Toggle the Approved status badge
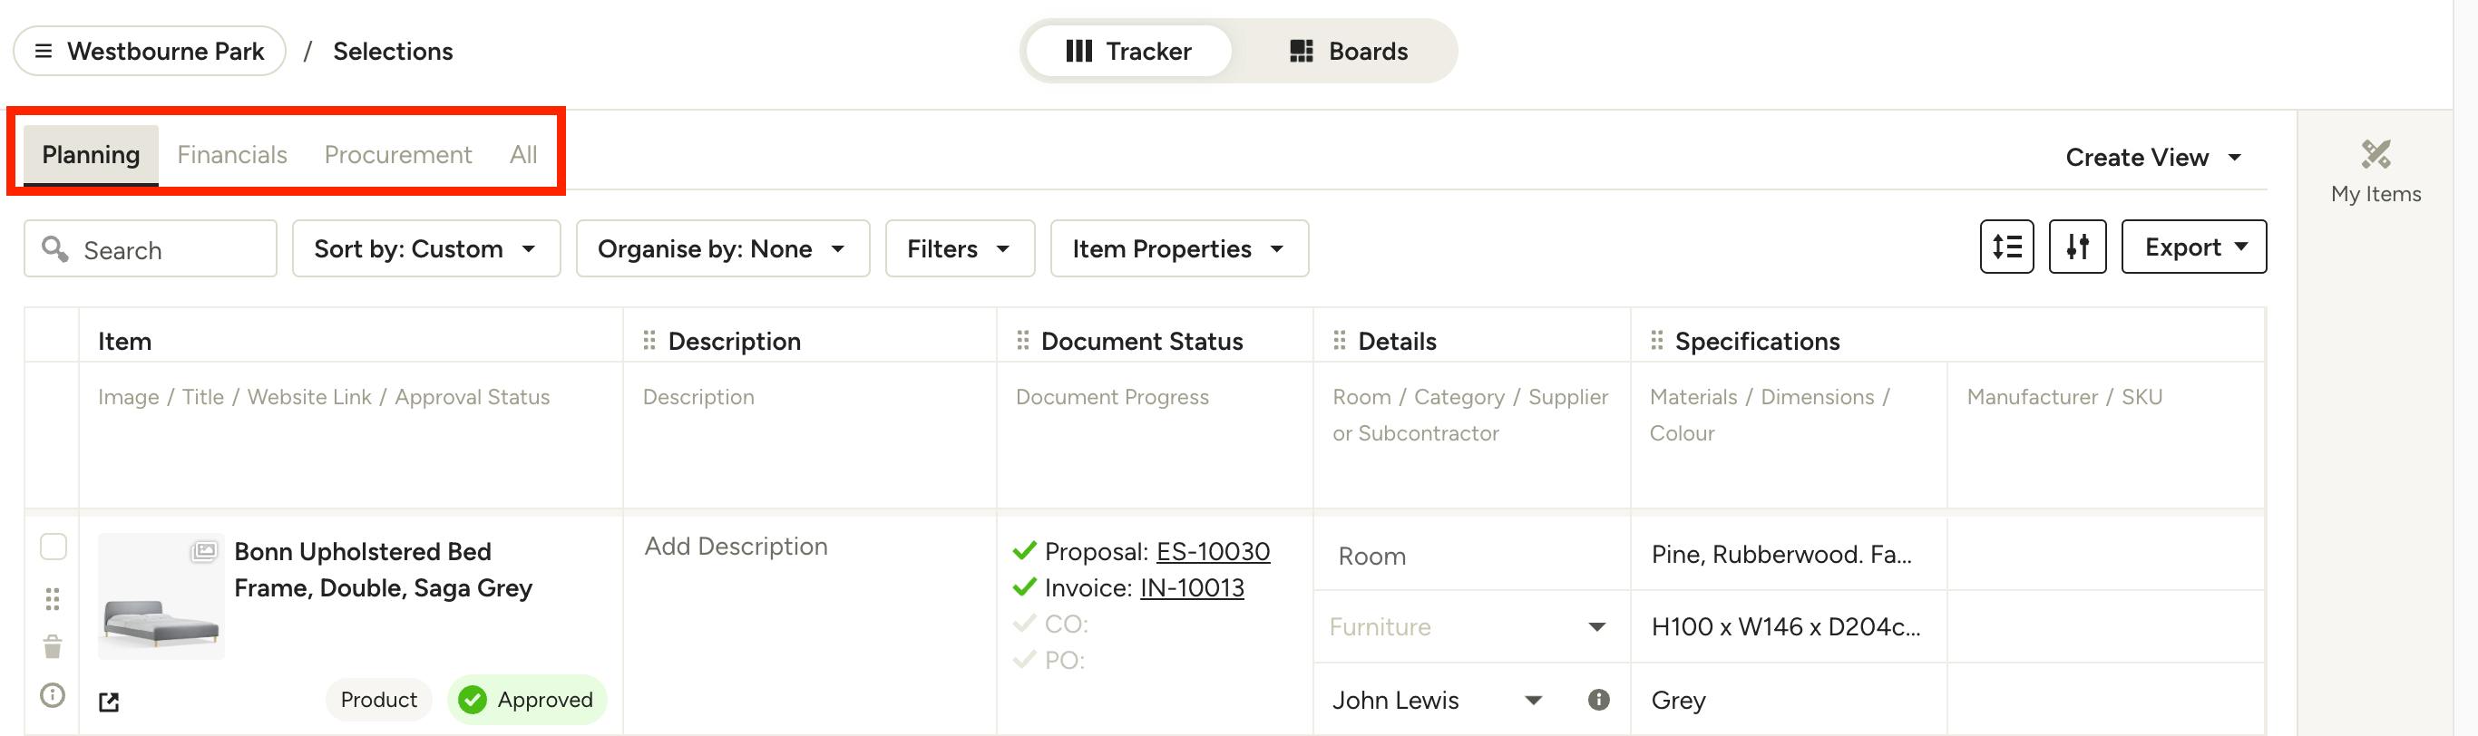This screenshot has height=736, width=2478. [526, 700]
